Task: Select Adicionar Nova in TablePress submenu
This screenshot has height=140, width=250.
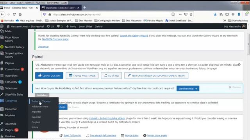Action: click(40, 107)
